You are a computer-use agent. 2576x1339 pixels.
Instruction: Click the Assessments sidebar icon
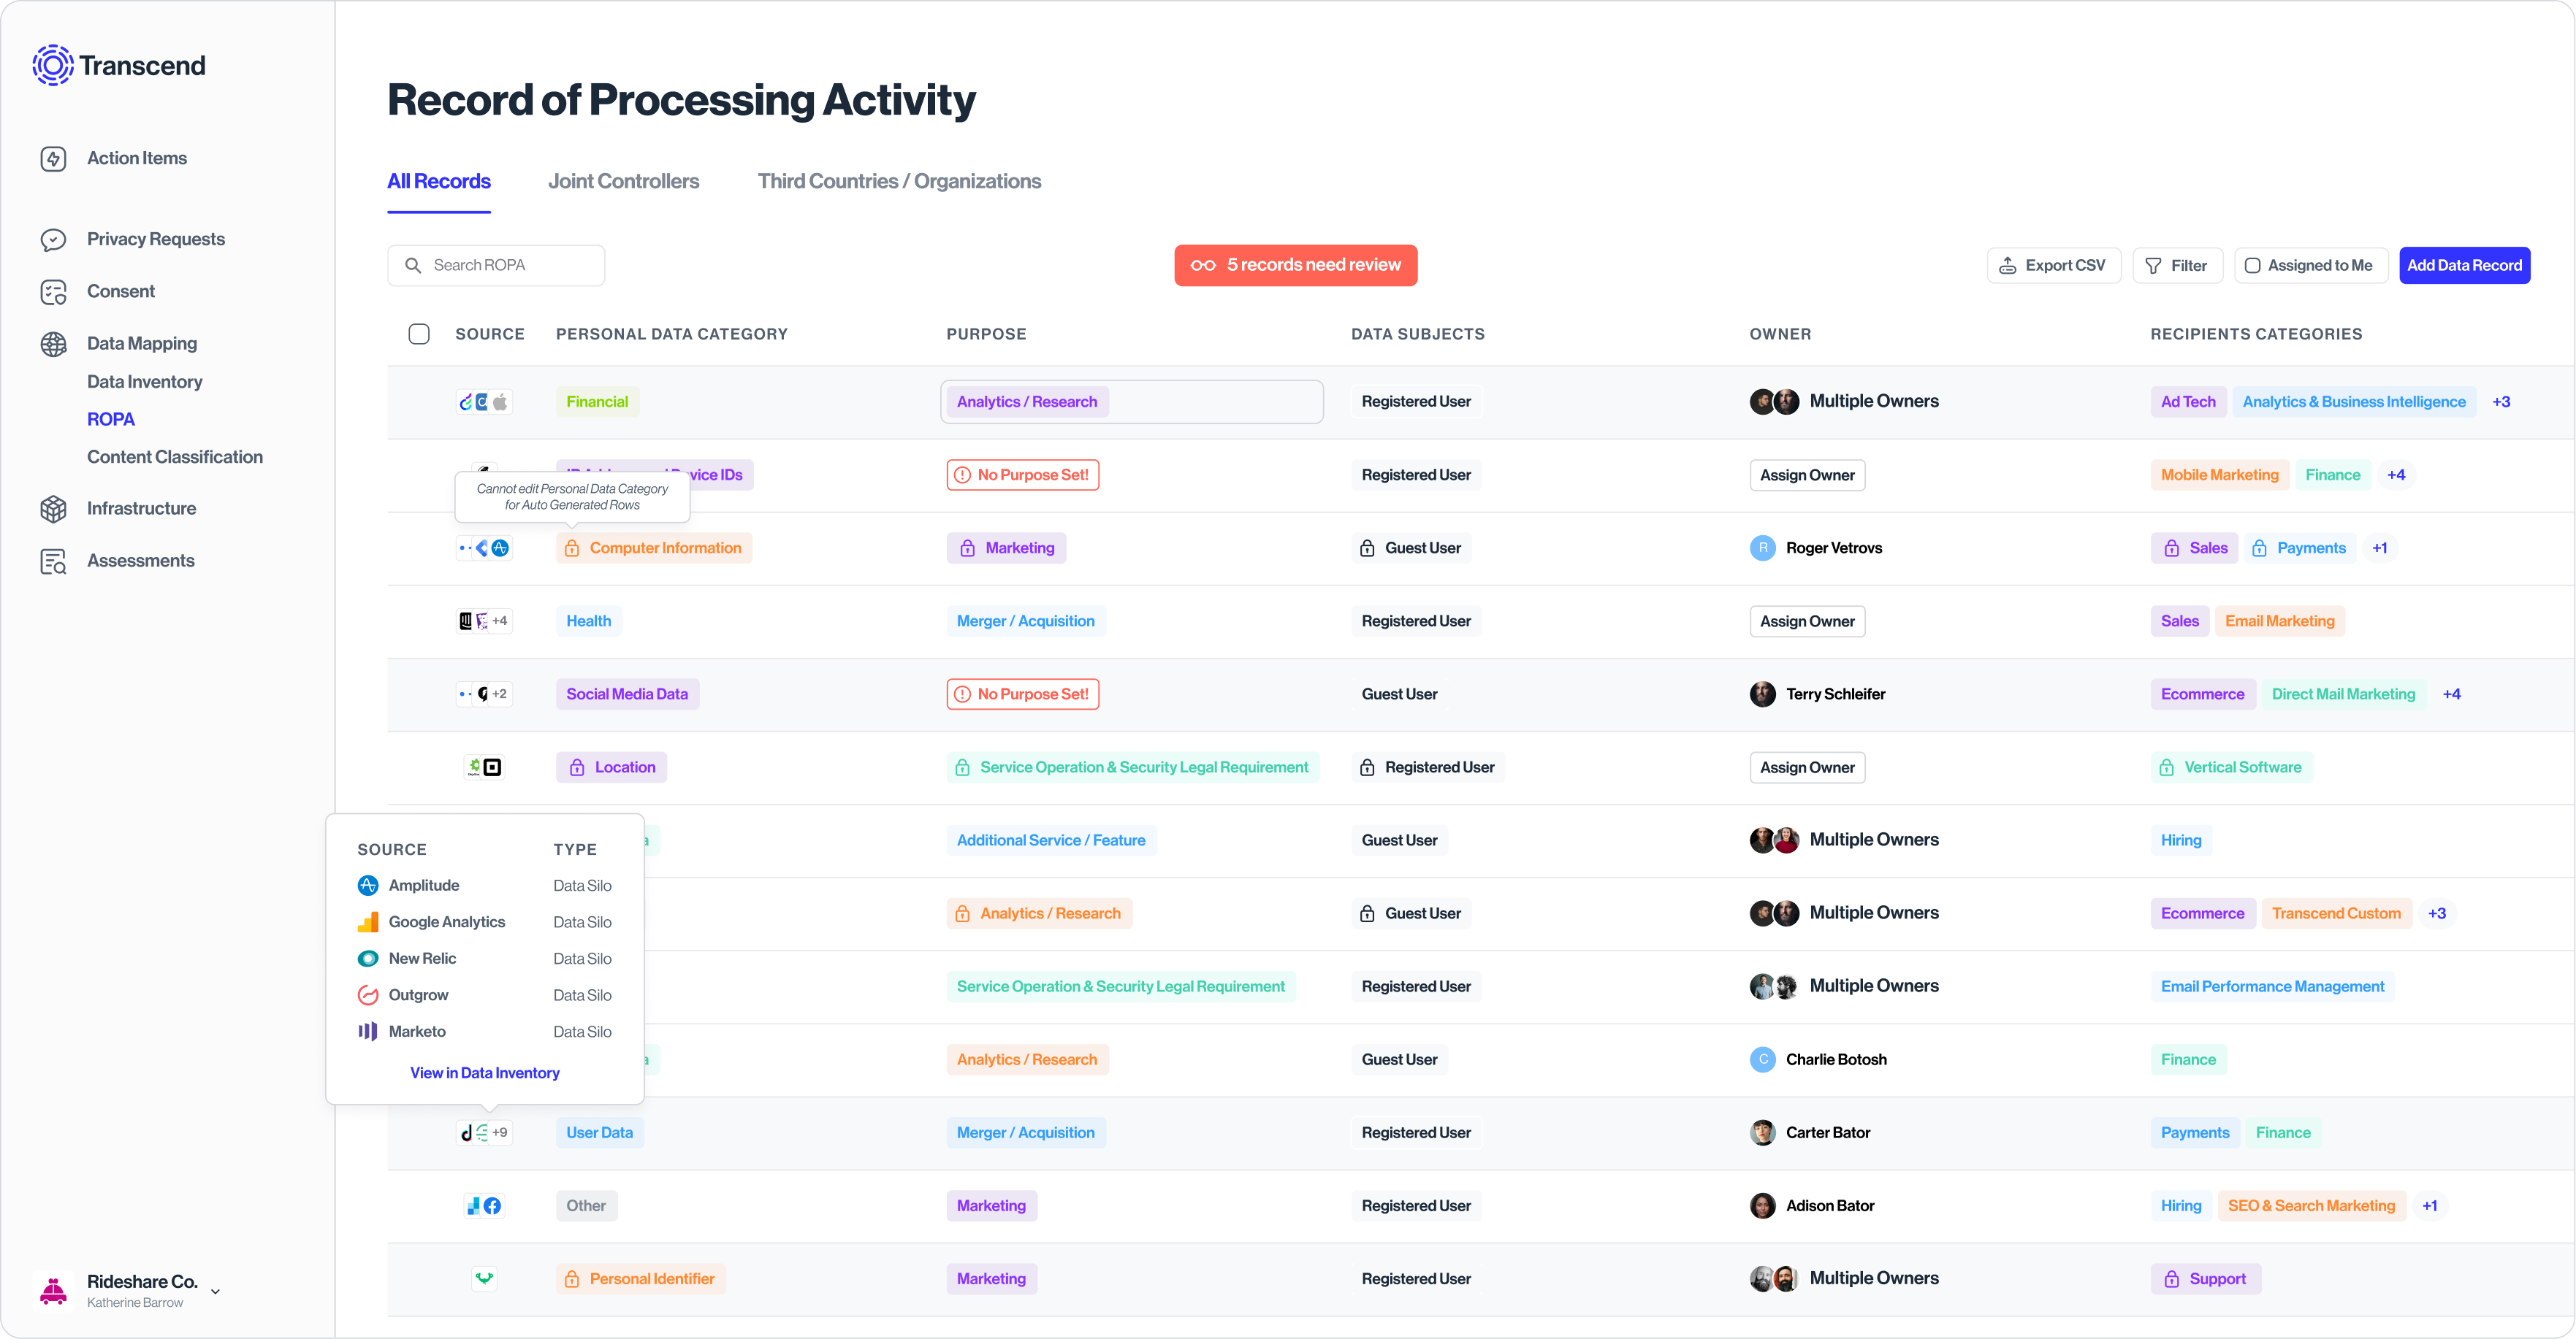tap(53, 561)
